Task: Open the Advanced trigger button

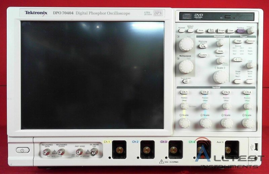Action: pos(251,41)
